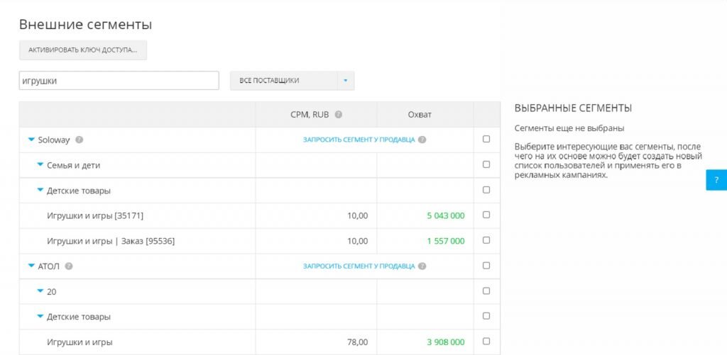Tick the Семья и дети checkbox

[x=486, y=164]
